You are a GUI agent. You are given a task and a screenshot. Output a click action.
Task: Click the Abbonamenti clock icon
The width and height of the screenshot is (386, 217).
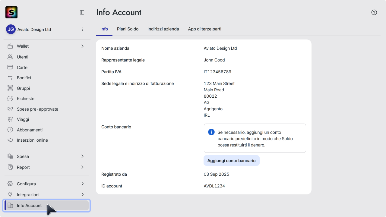click(x=10, y=130)
